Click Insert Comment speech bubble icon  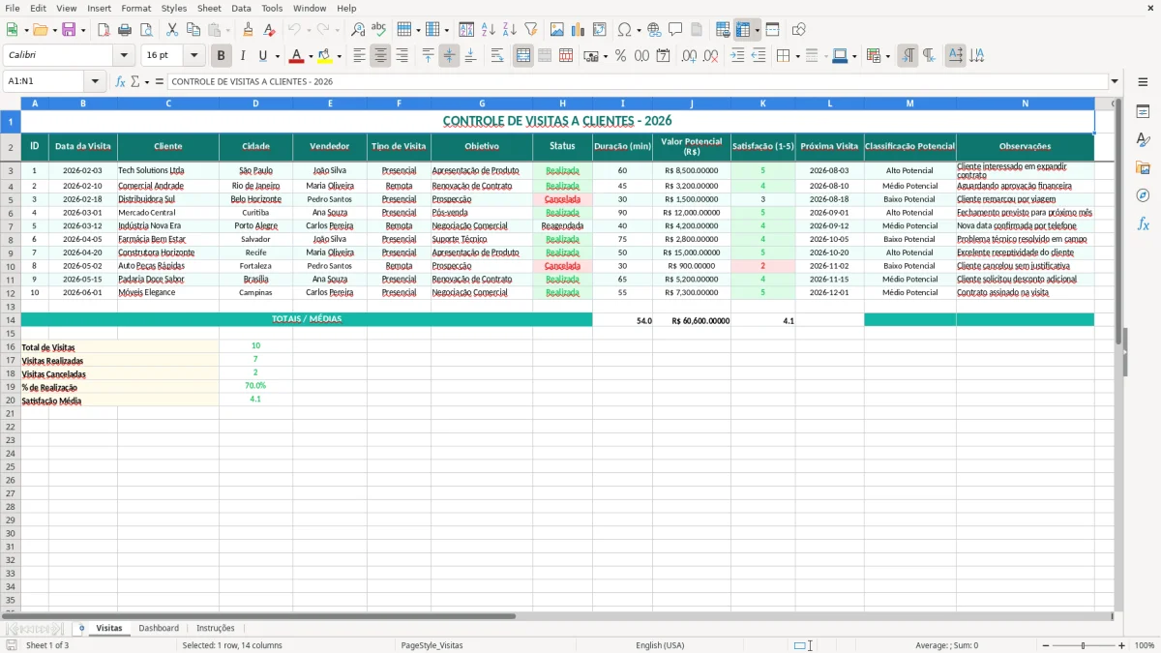(x=675, y=30)
